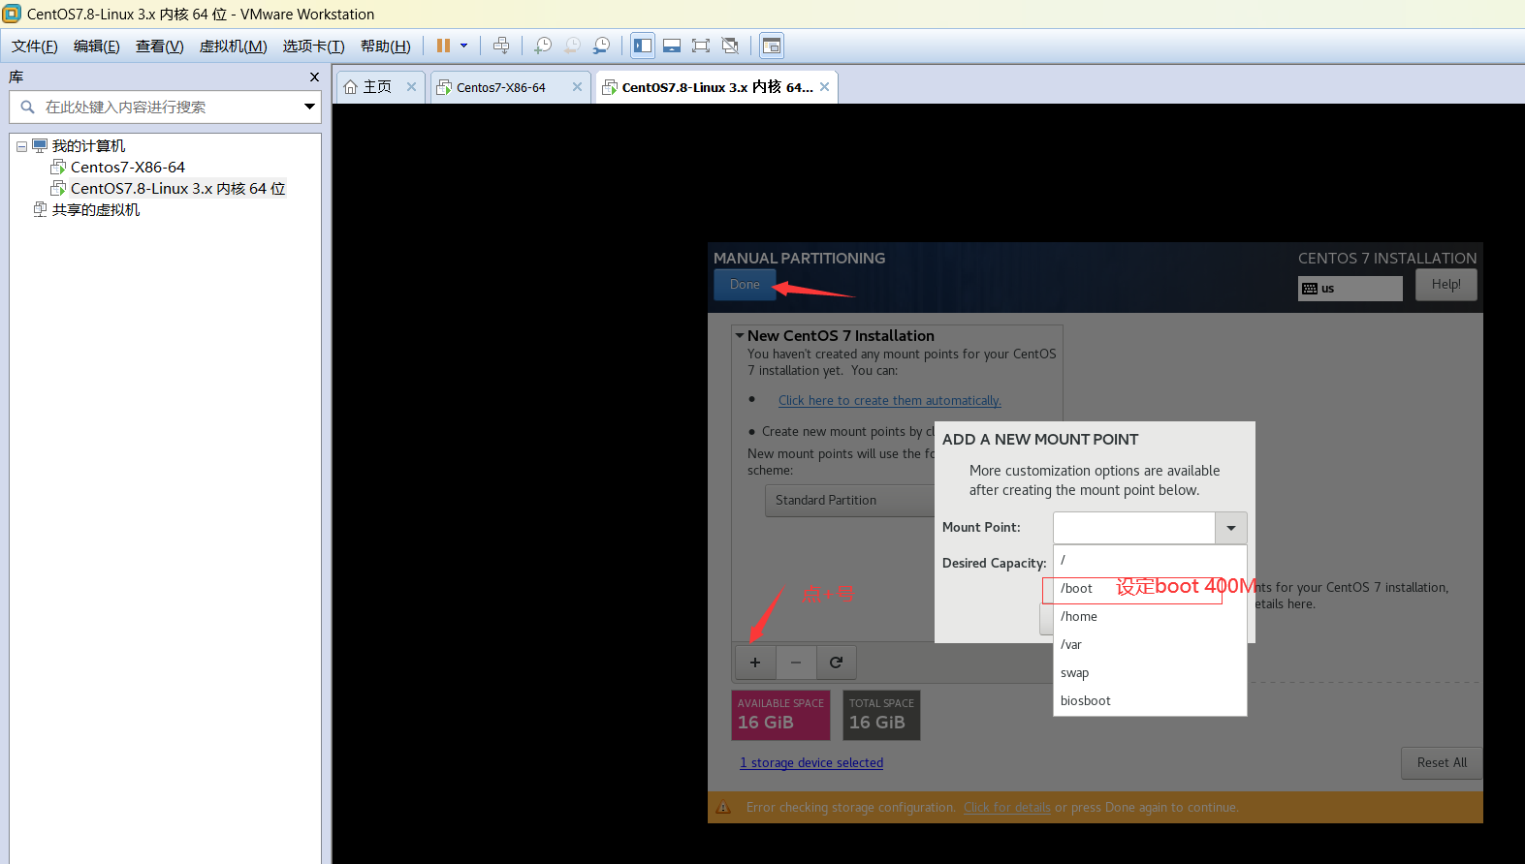Remove mount point with minus button
This screenshot has width=1525, height=864.
pos(796,663)
